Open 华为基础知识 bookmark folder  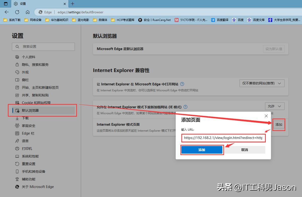click(x=57, y=20)
